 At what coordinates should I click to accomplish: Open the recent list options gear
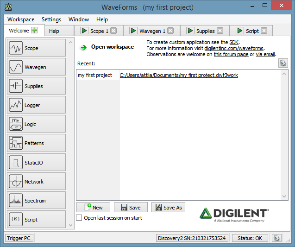click(283, 63)
